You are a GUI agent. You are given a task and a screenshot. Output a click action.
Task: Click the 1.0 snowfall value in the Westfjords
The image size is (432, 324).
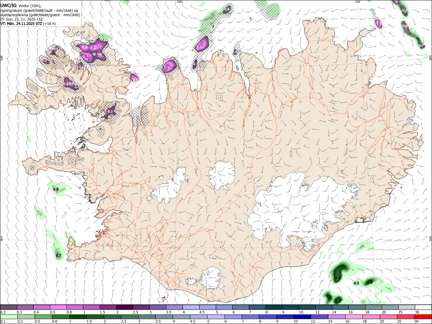[x=84, y=48]
